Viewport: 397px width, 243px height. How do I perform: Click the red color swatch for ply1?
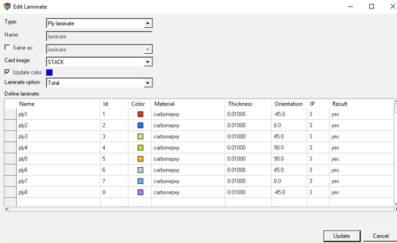point(140,114)
